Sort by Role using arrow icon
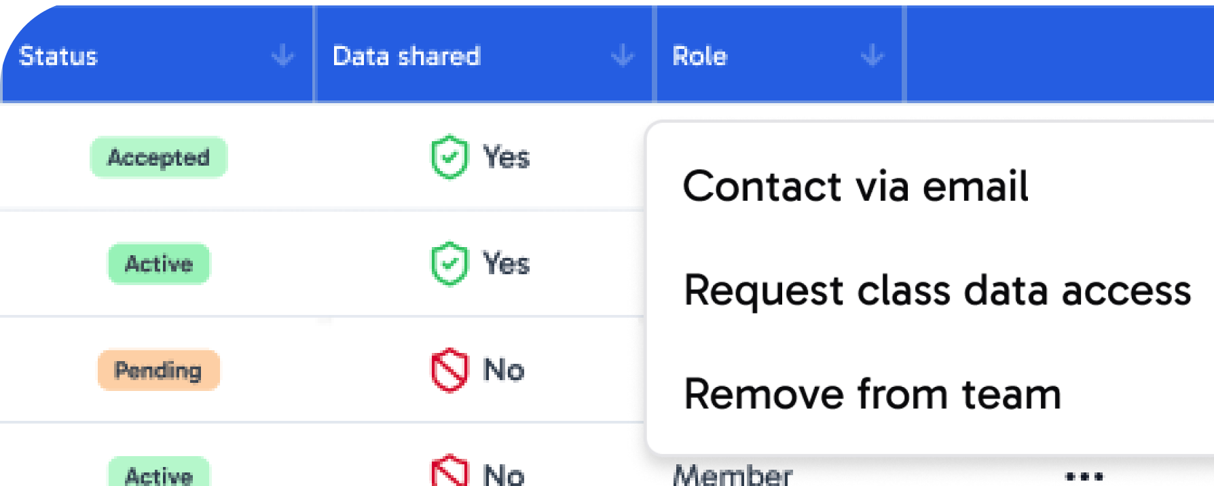Screen dimensions: 1214x486 pos(872,56)
